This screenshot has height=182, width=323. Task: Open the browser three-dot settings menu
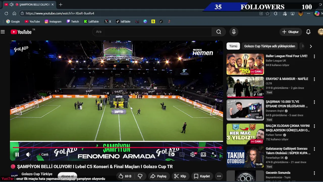(x=308, y=14)
